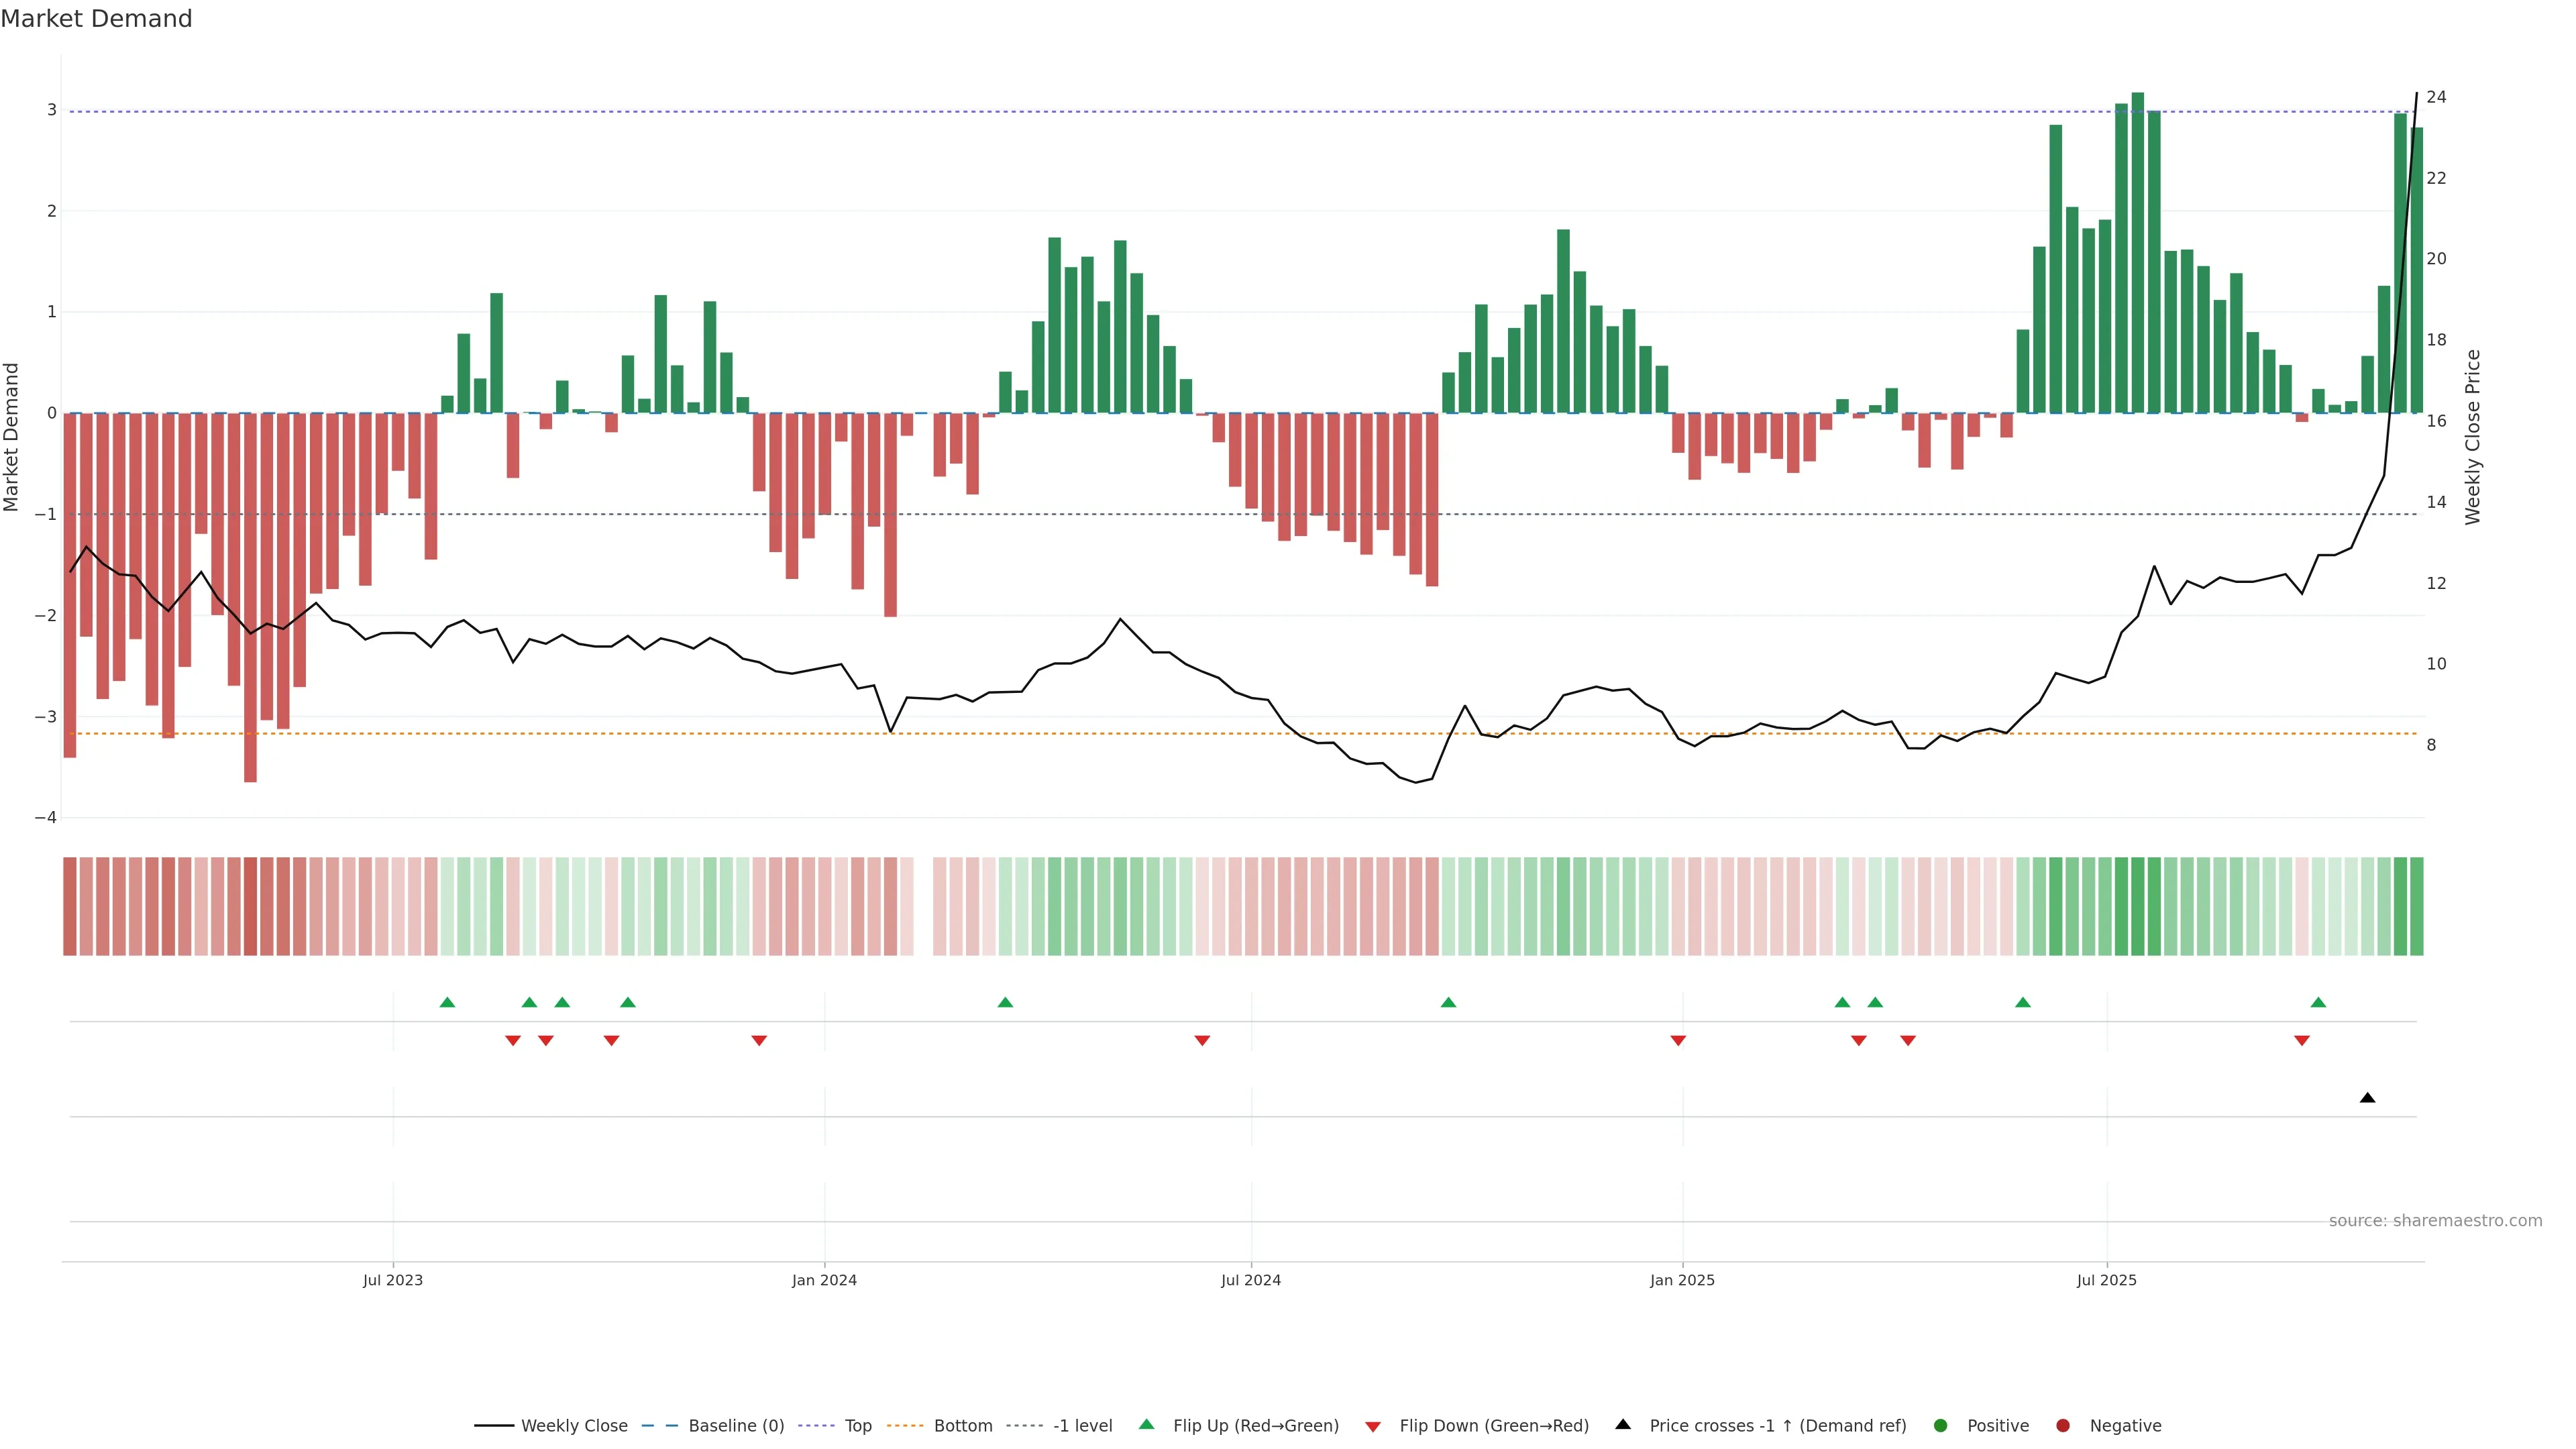Click the red Negative legend dot
This screenshot has width=2576, height=1449.
pyautogui.click(x=2063, y=1426)
